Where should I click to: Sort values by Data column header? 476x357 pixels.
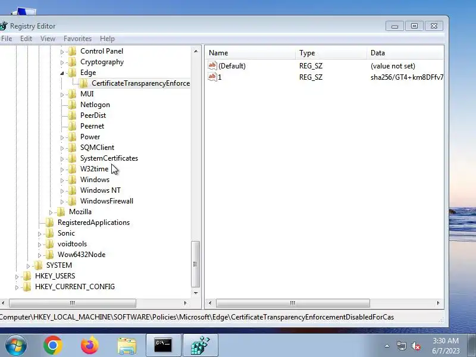click(405, 53)
